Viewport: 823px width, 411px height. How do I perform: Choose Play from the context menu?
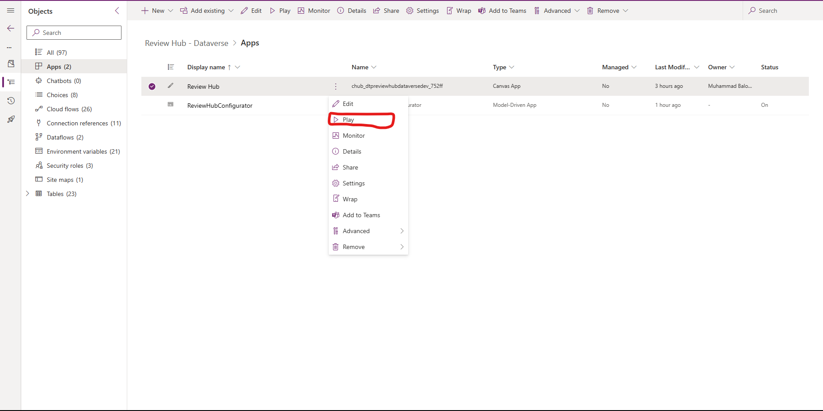[x=349, y=119]
